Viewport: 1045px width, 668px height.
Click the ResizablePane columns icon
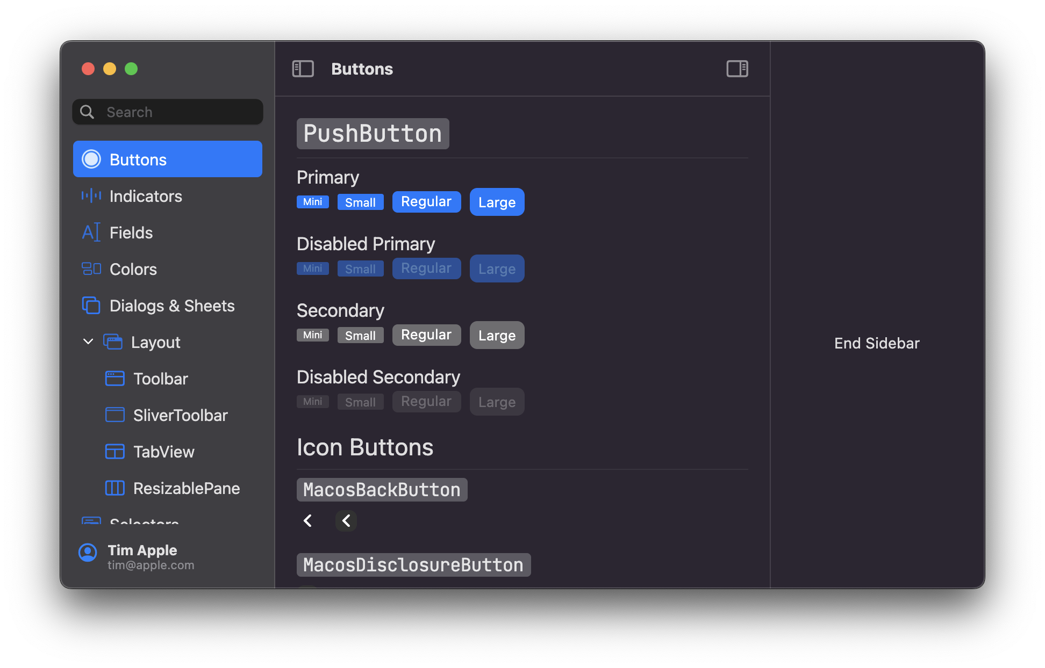[114, 488]
